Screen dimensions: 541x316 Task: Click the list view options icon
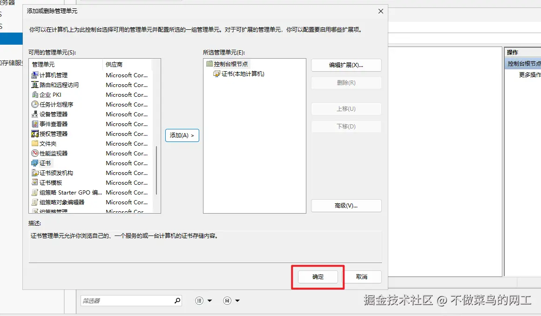pos(199,301)
